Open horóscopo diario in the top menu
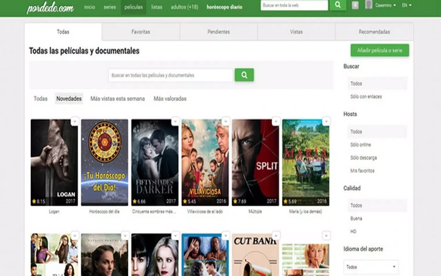This screenshot has width=441, height=276. point(224,7)
